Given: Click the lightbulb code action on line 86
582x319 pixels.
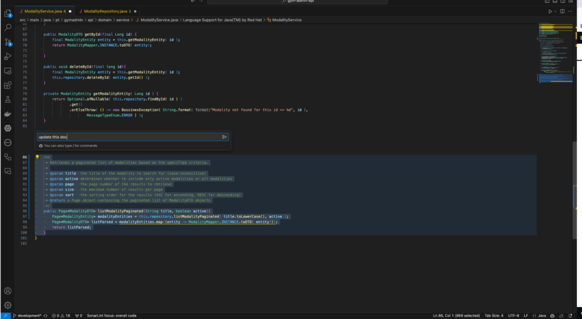Looking at the screenshot, I should [37, 157].
